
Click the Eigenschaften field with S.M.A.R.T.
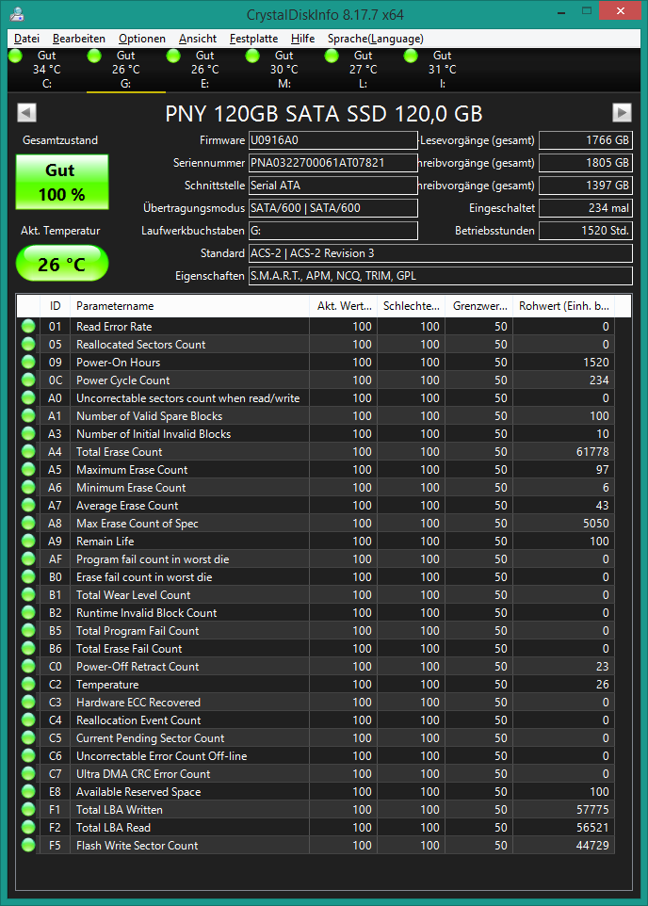pyautogui.click(x=441, y=276)
